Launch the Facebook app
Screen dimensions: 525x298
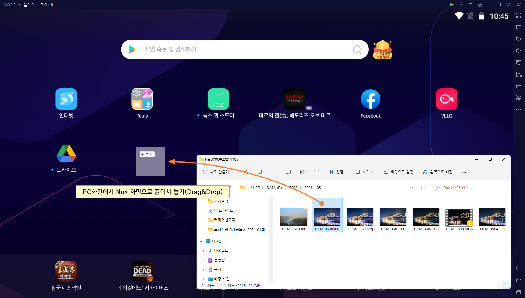[370, 99]
